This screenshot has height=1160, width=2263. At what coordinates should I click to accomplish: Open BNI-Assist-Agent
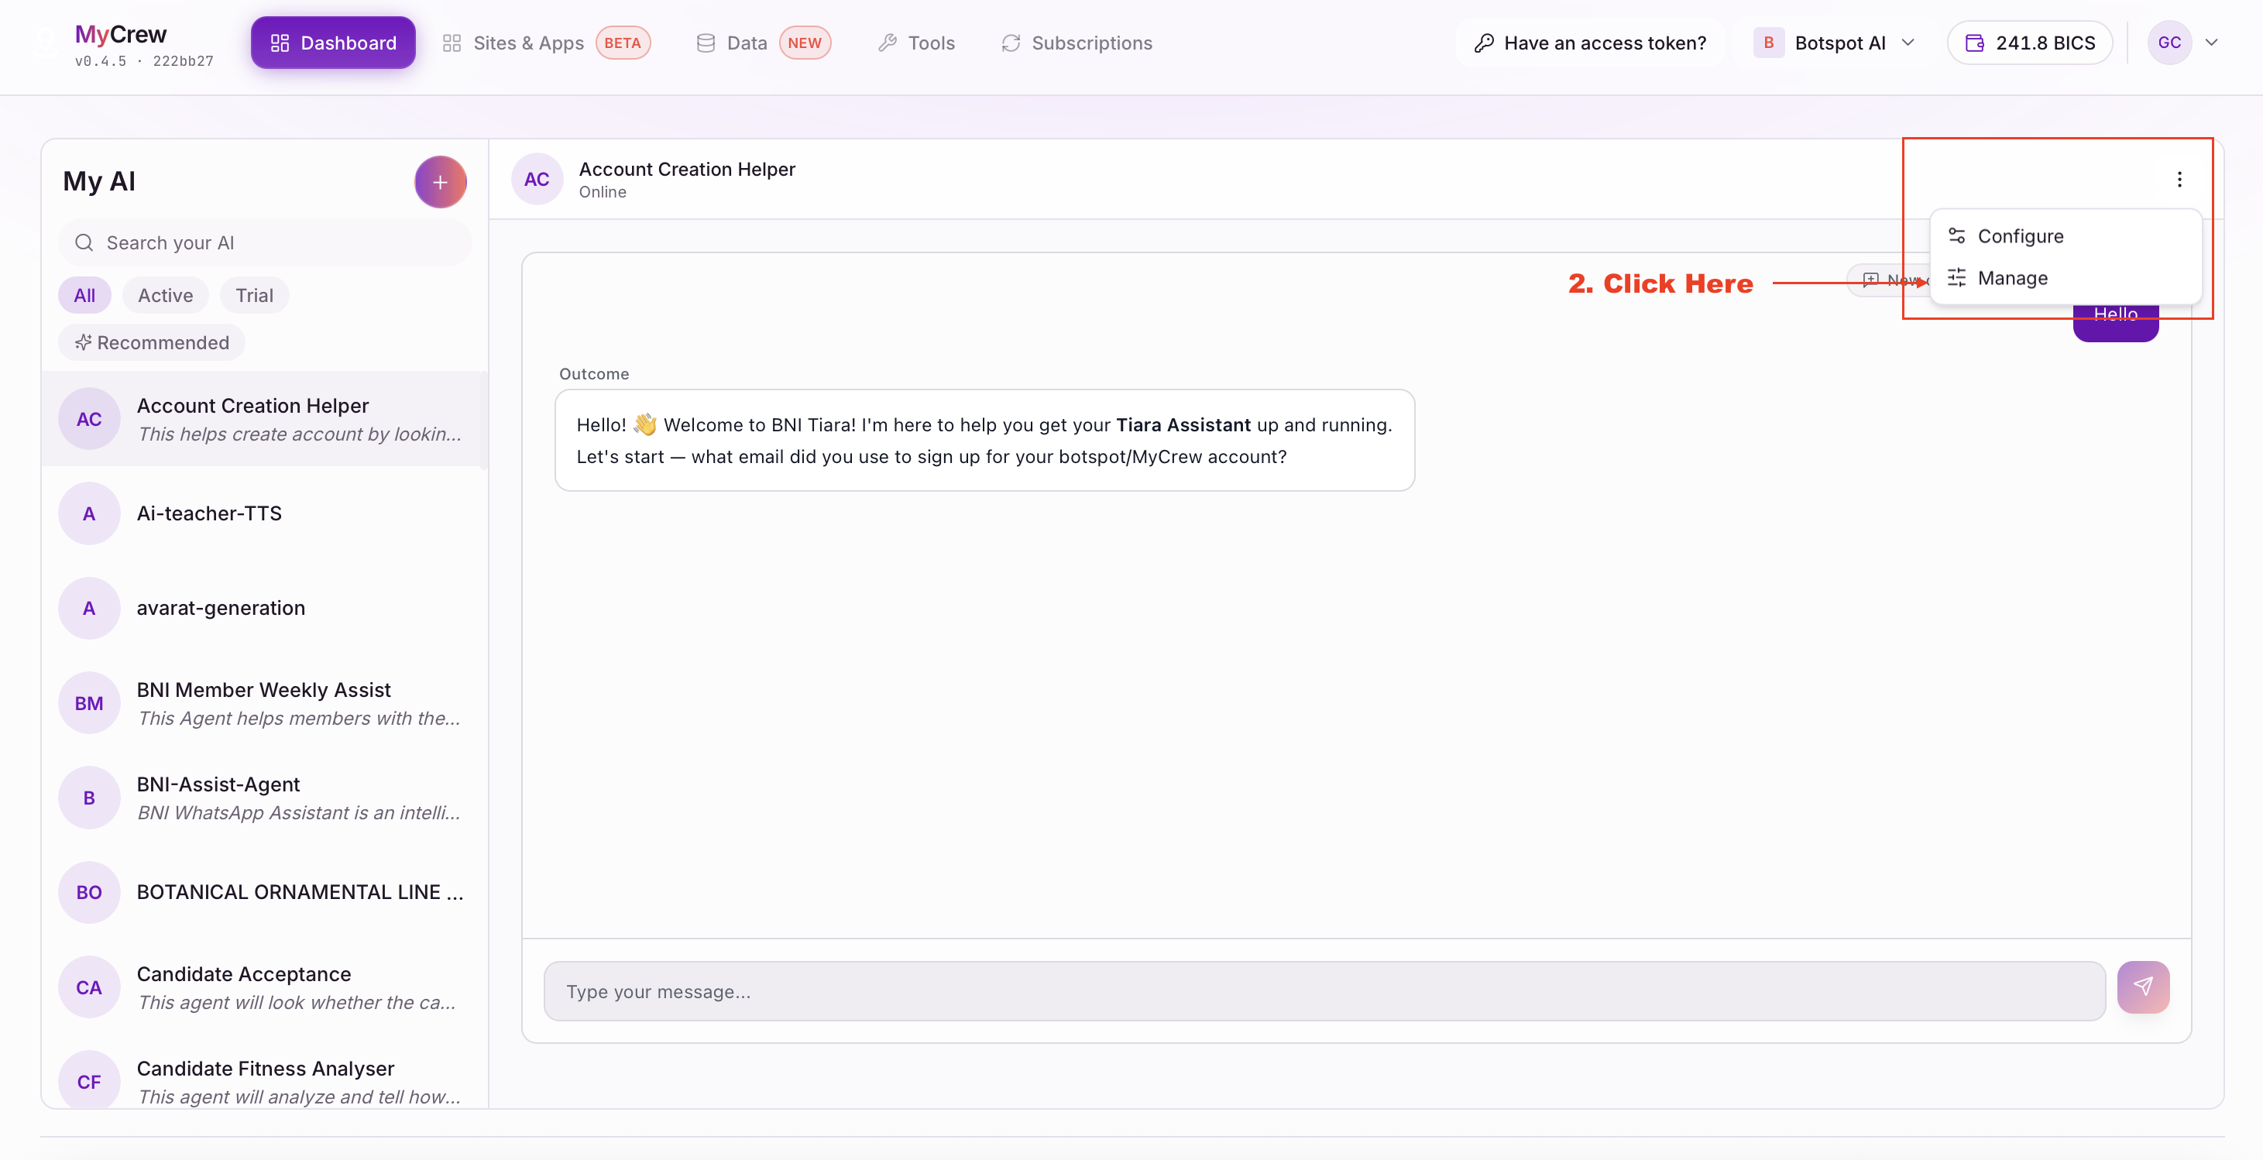tap(266, 798)
